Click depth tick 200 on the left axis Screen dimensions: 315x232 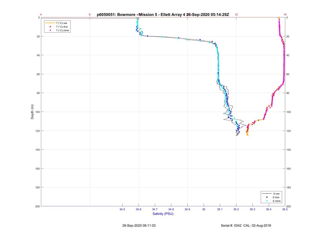coord(37,206)
